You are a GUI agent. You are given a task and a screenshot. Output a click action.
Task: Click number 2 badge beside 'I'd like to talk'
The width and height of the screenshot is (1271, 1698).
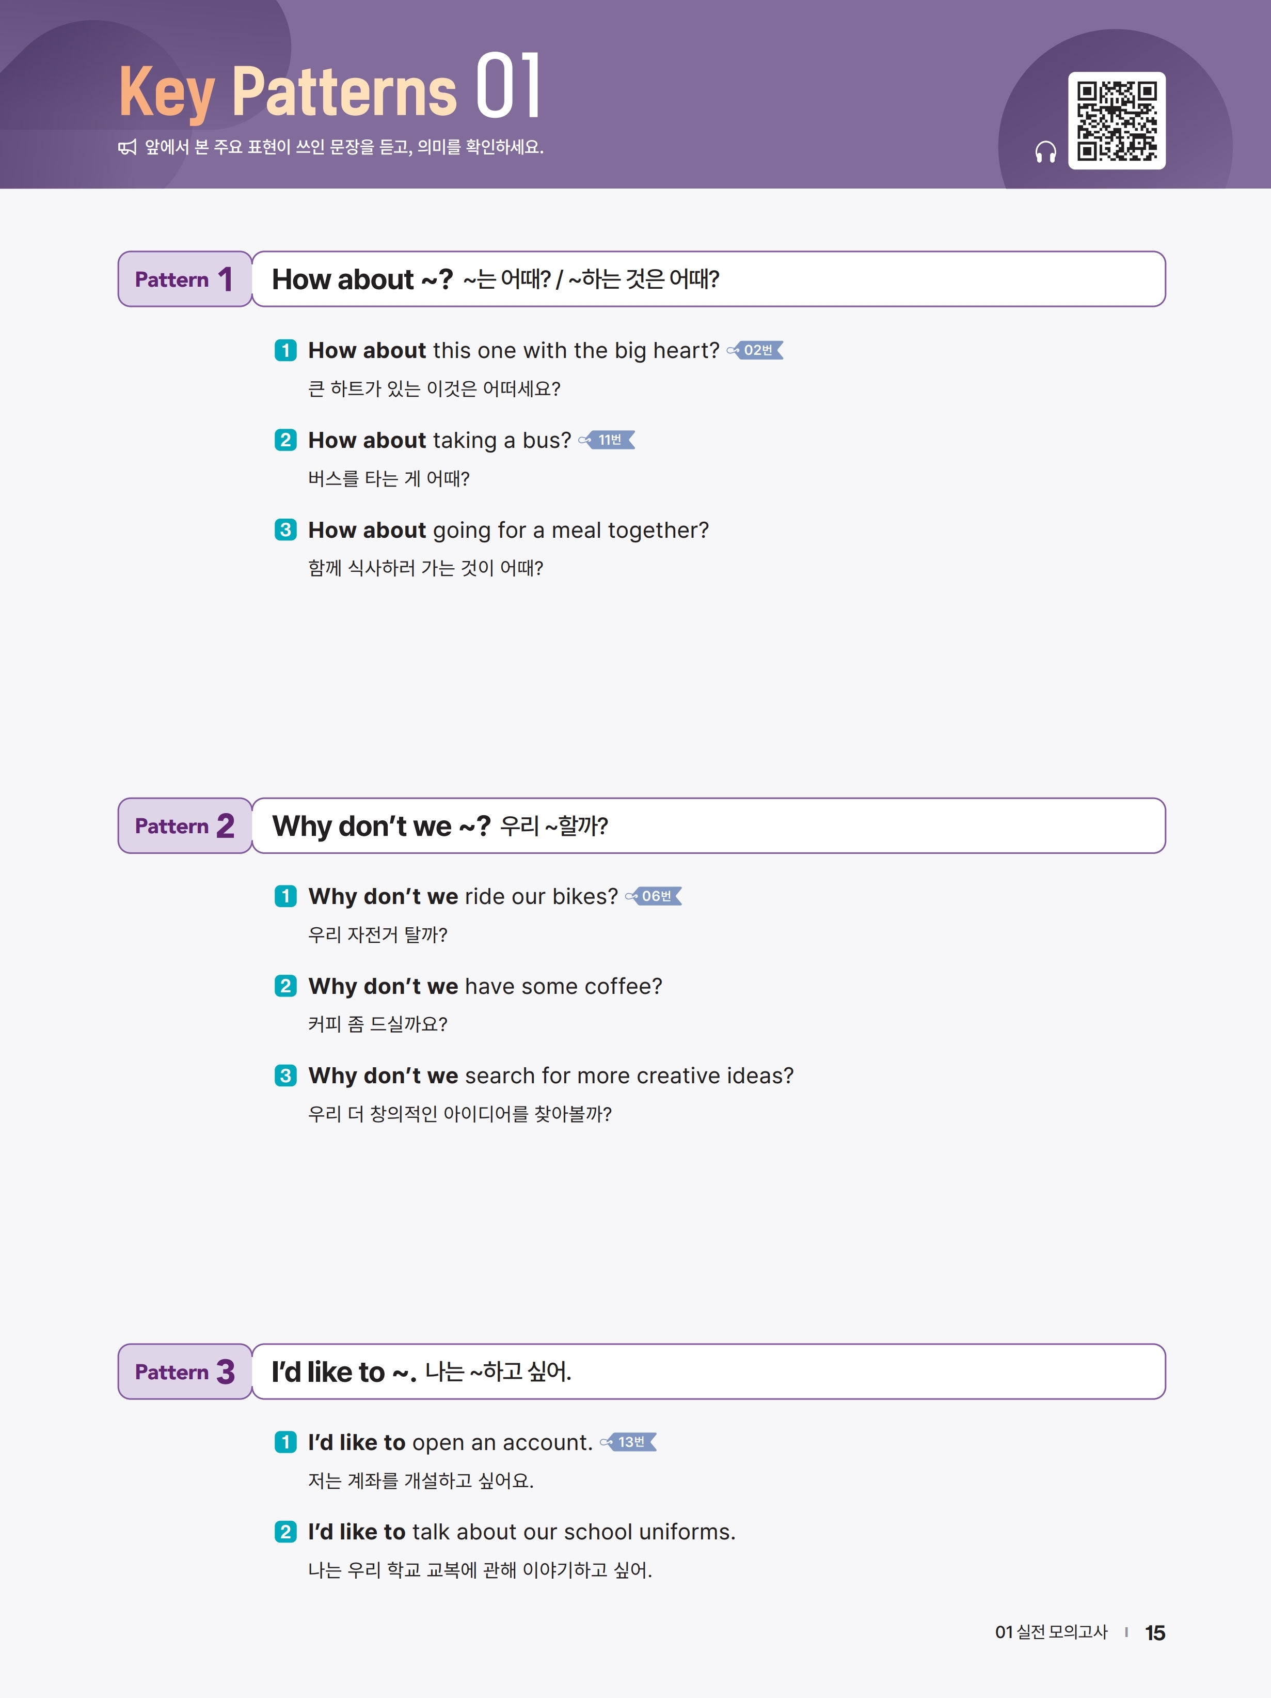[285, 1532]
